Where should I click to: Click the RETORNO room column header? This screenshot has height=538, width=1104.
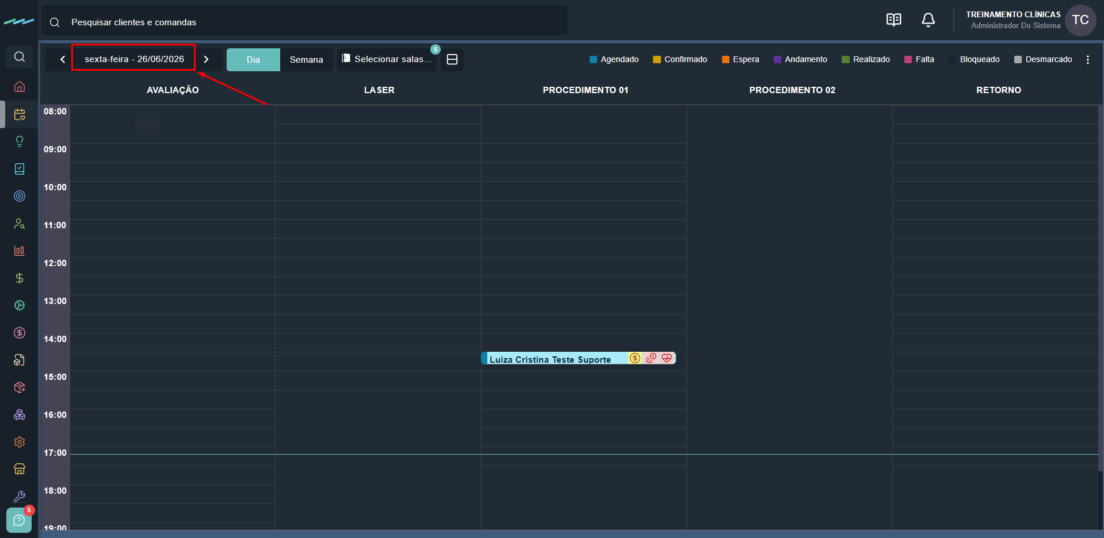coord(999,90)
